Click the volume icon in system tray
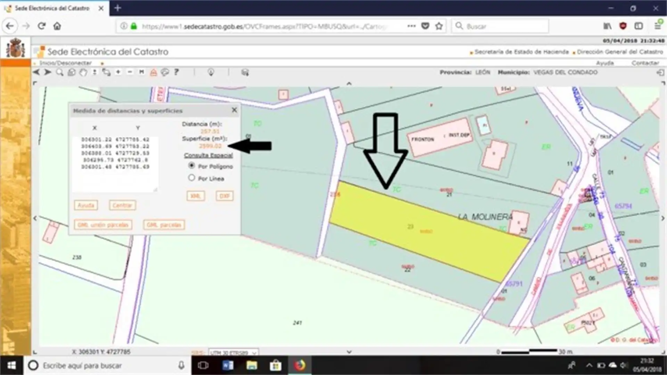Screen dimensions: 667x375 coord(624,365)
